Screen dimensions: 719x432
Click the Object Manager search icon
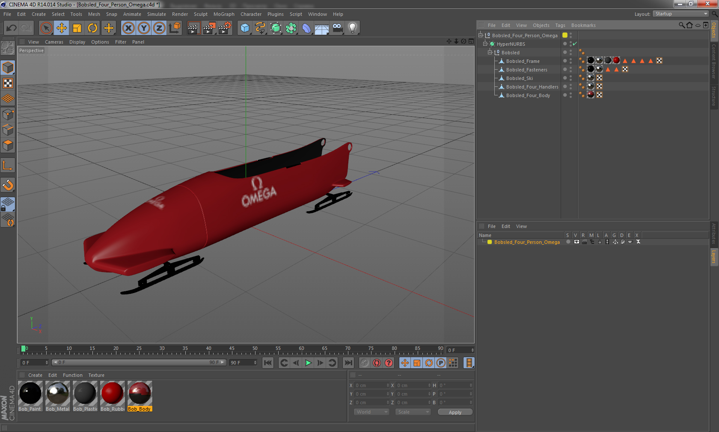[681, 25]
